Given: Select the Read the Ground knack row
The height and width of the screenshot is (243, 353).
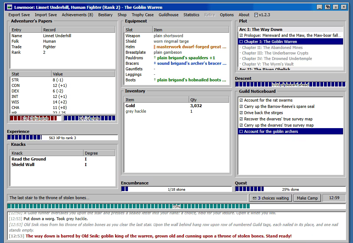Looking at the screenshot, I should (x=63, y=159).
